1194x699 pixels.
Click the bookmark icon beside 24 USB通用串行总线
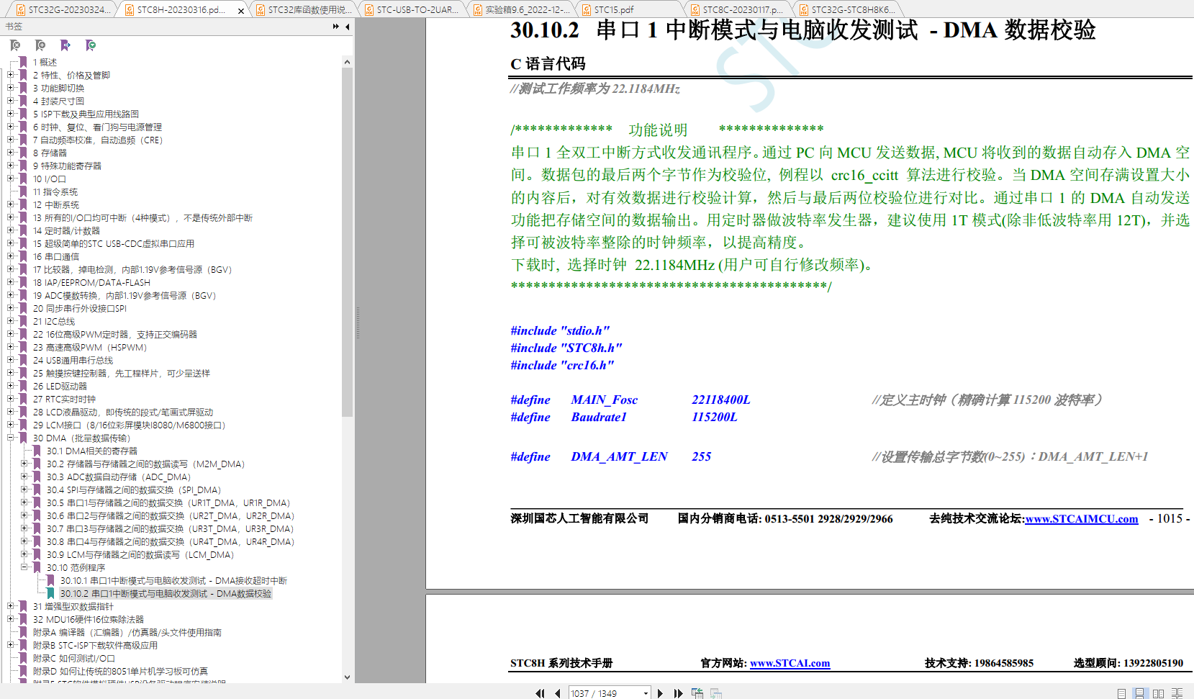pyautogui.click(x=24, y=360)
